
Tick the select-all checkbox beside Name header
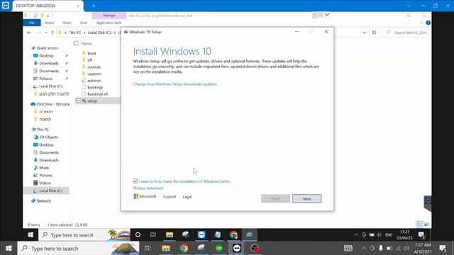(x=76, y=43)
